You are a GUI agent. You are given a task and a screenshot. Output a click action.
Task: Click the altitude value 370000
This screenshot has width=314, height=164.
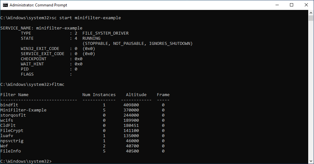[x=131, y=110]
